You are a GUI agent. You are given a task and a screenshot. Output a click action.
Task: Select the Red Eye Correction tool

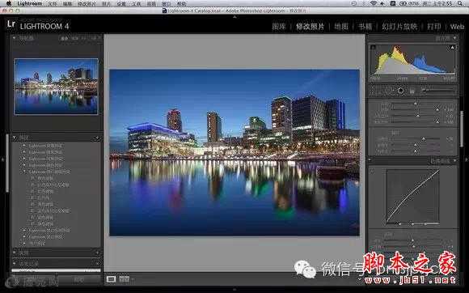(x=400, y=91)
